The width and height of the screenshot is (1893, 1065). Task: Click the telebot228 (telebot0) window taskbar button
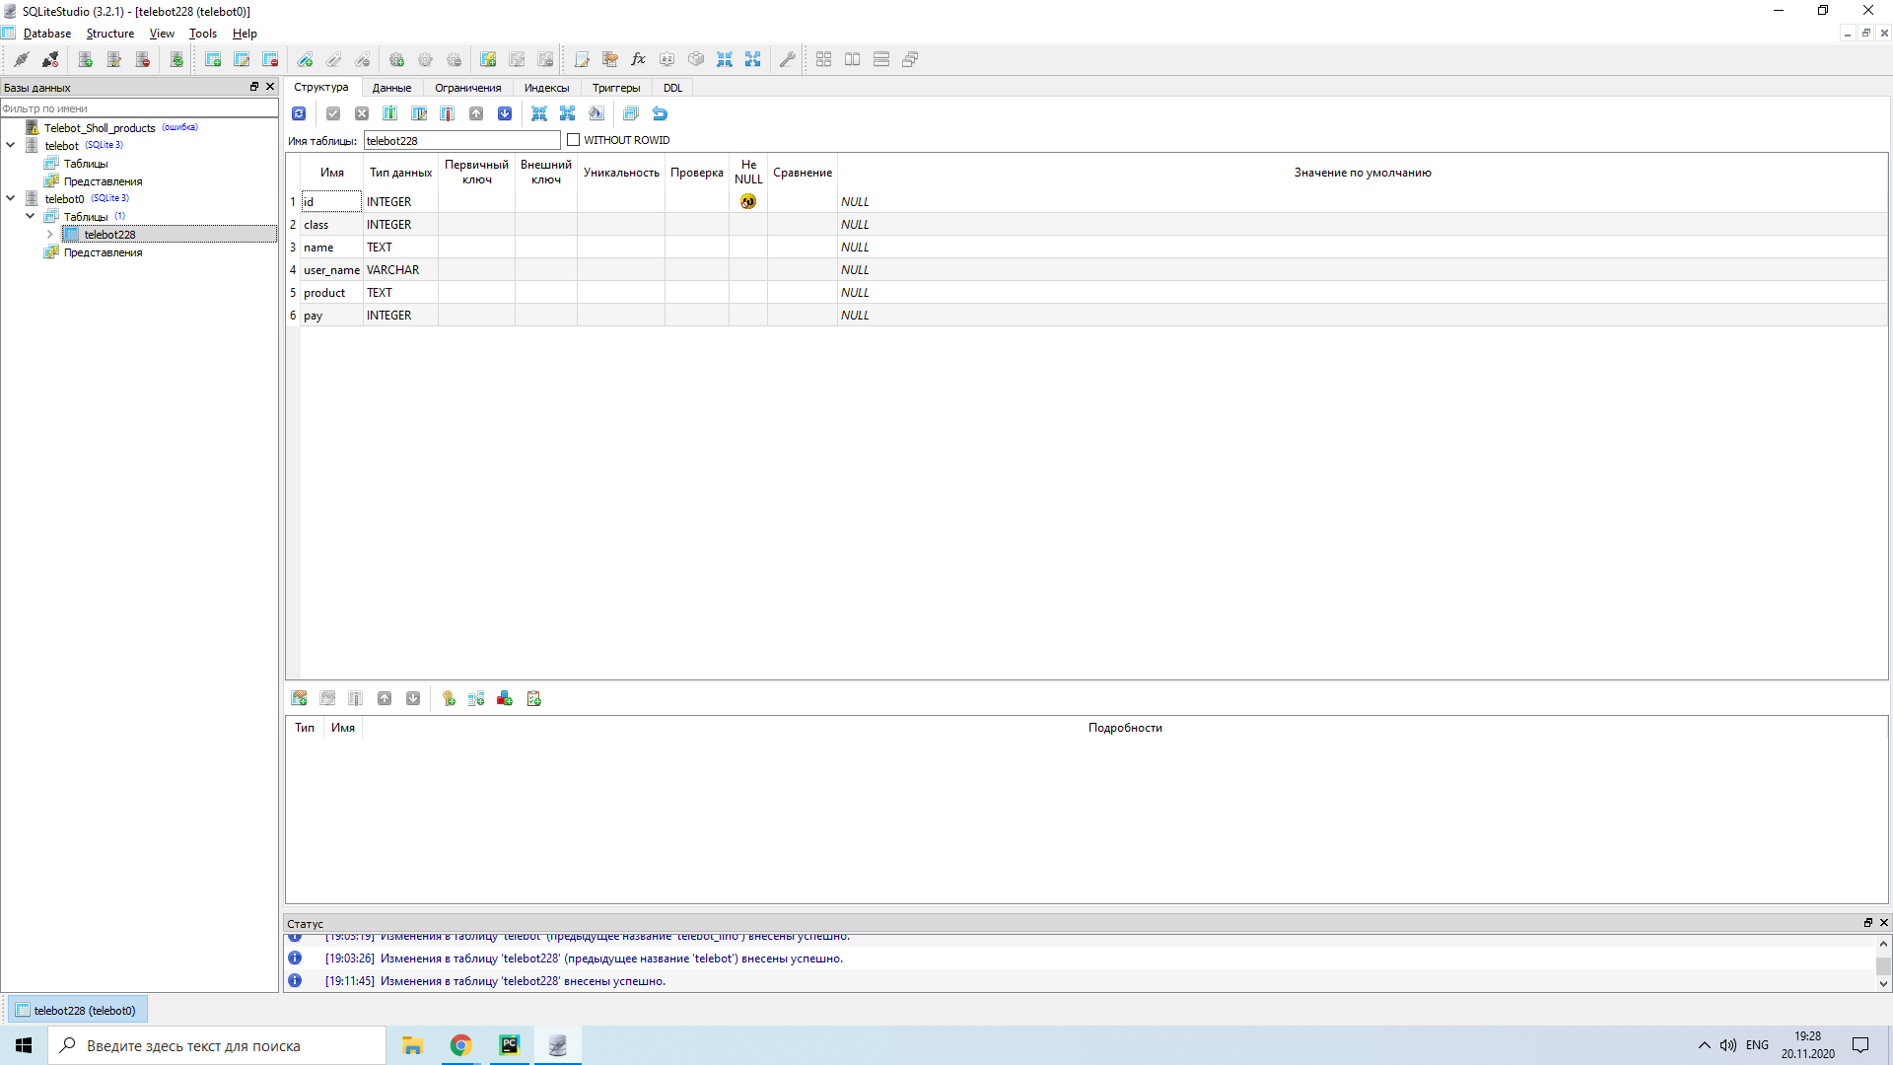coord(78,1010)
